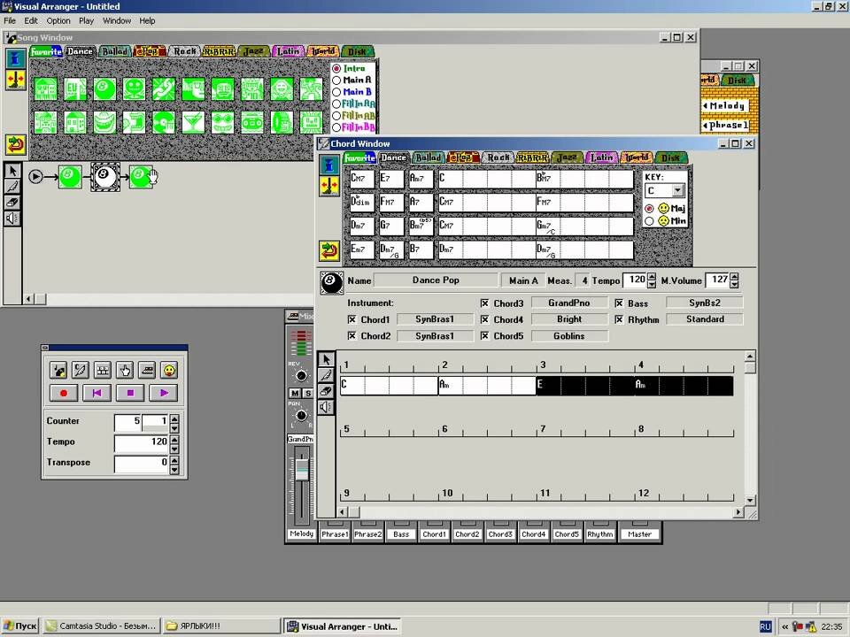Select the Main B radio button
This screenshot has width=850, height=637.
(x=336, y=92)
